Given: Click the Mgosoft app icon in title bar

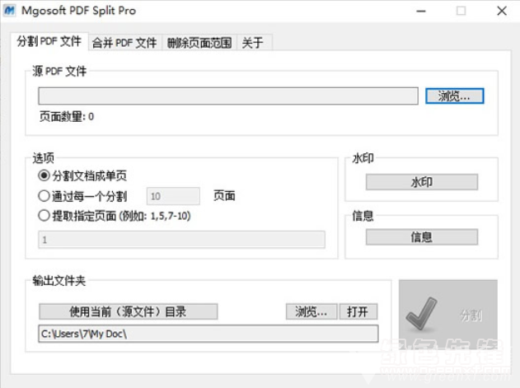Looking at the screenshot, I should (9, 11).
